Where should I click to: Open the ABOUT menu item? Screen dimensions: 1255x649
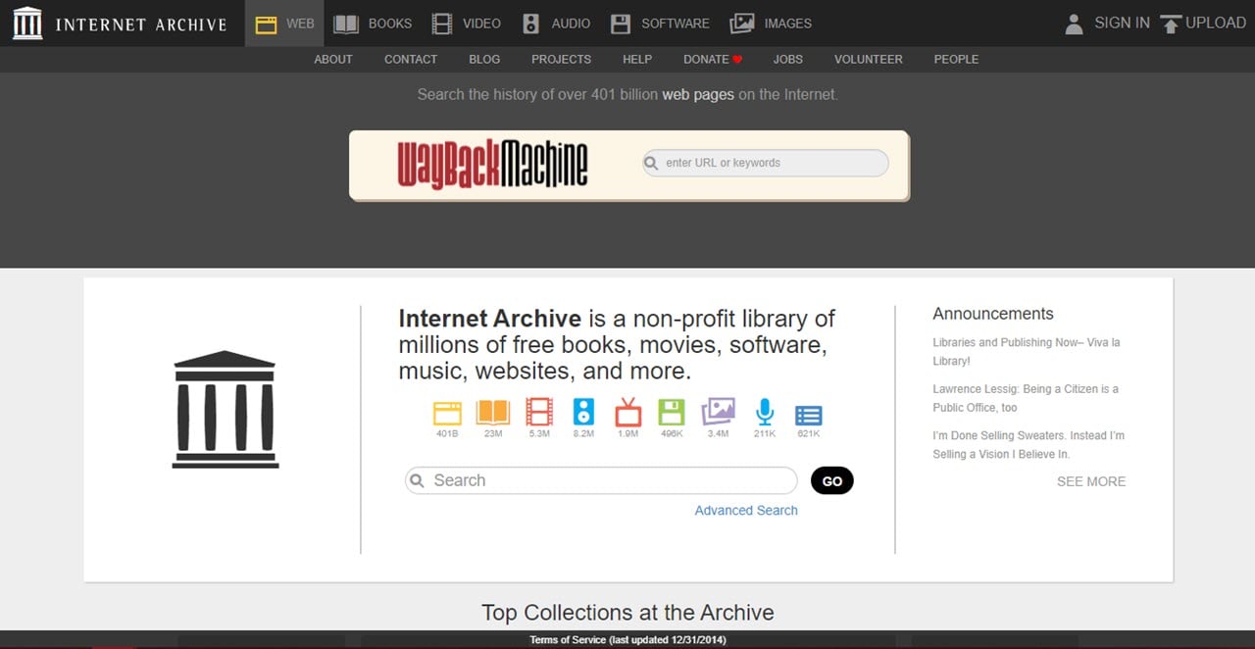coord(333,59)
